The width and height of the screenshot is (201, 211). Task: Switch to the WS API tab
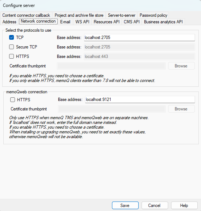click(82, 22)
